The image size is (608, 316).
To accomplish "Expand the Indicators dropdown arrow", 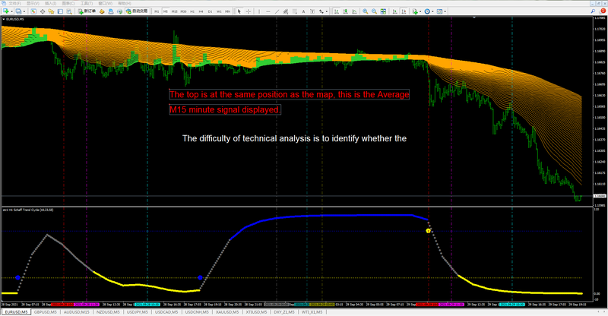I will pos(420,11).
